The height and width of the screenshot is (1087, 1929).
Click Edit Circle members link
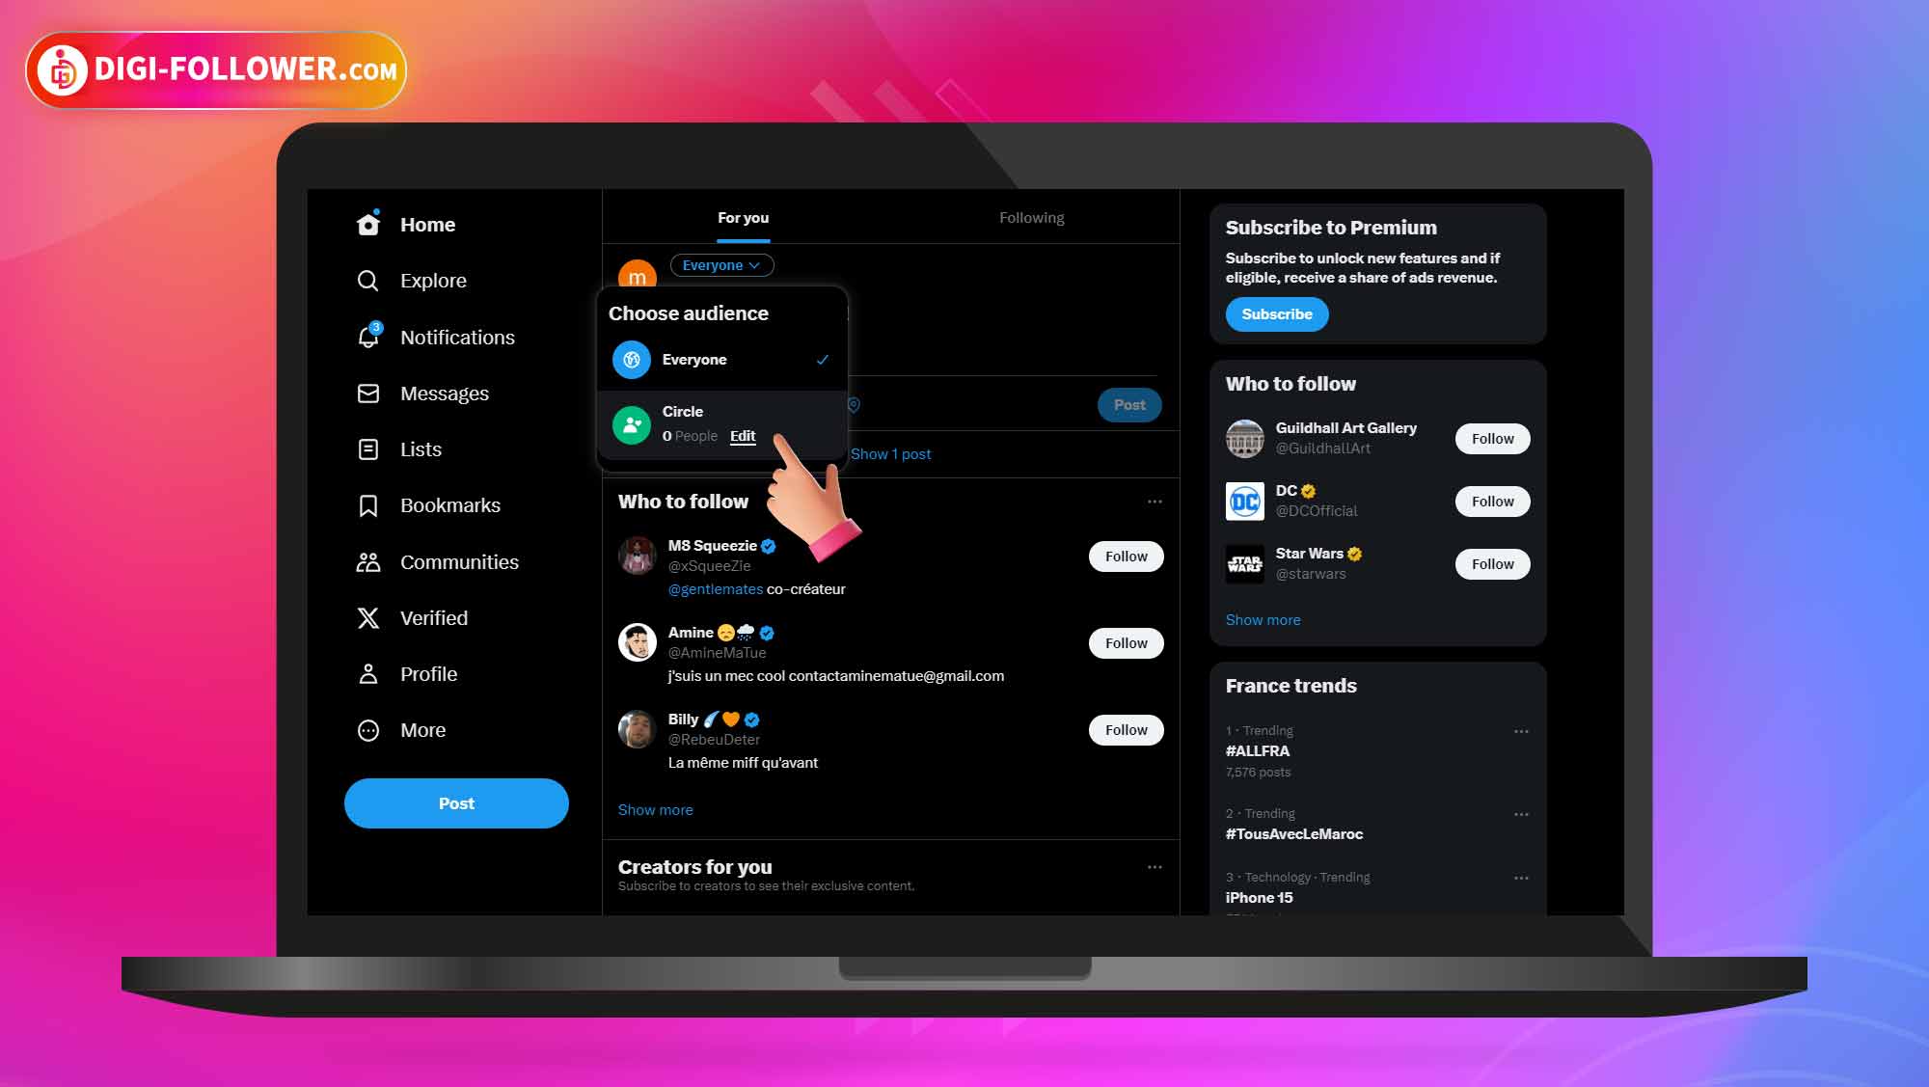742,435
